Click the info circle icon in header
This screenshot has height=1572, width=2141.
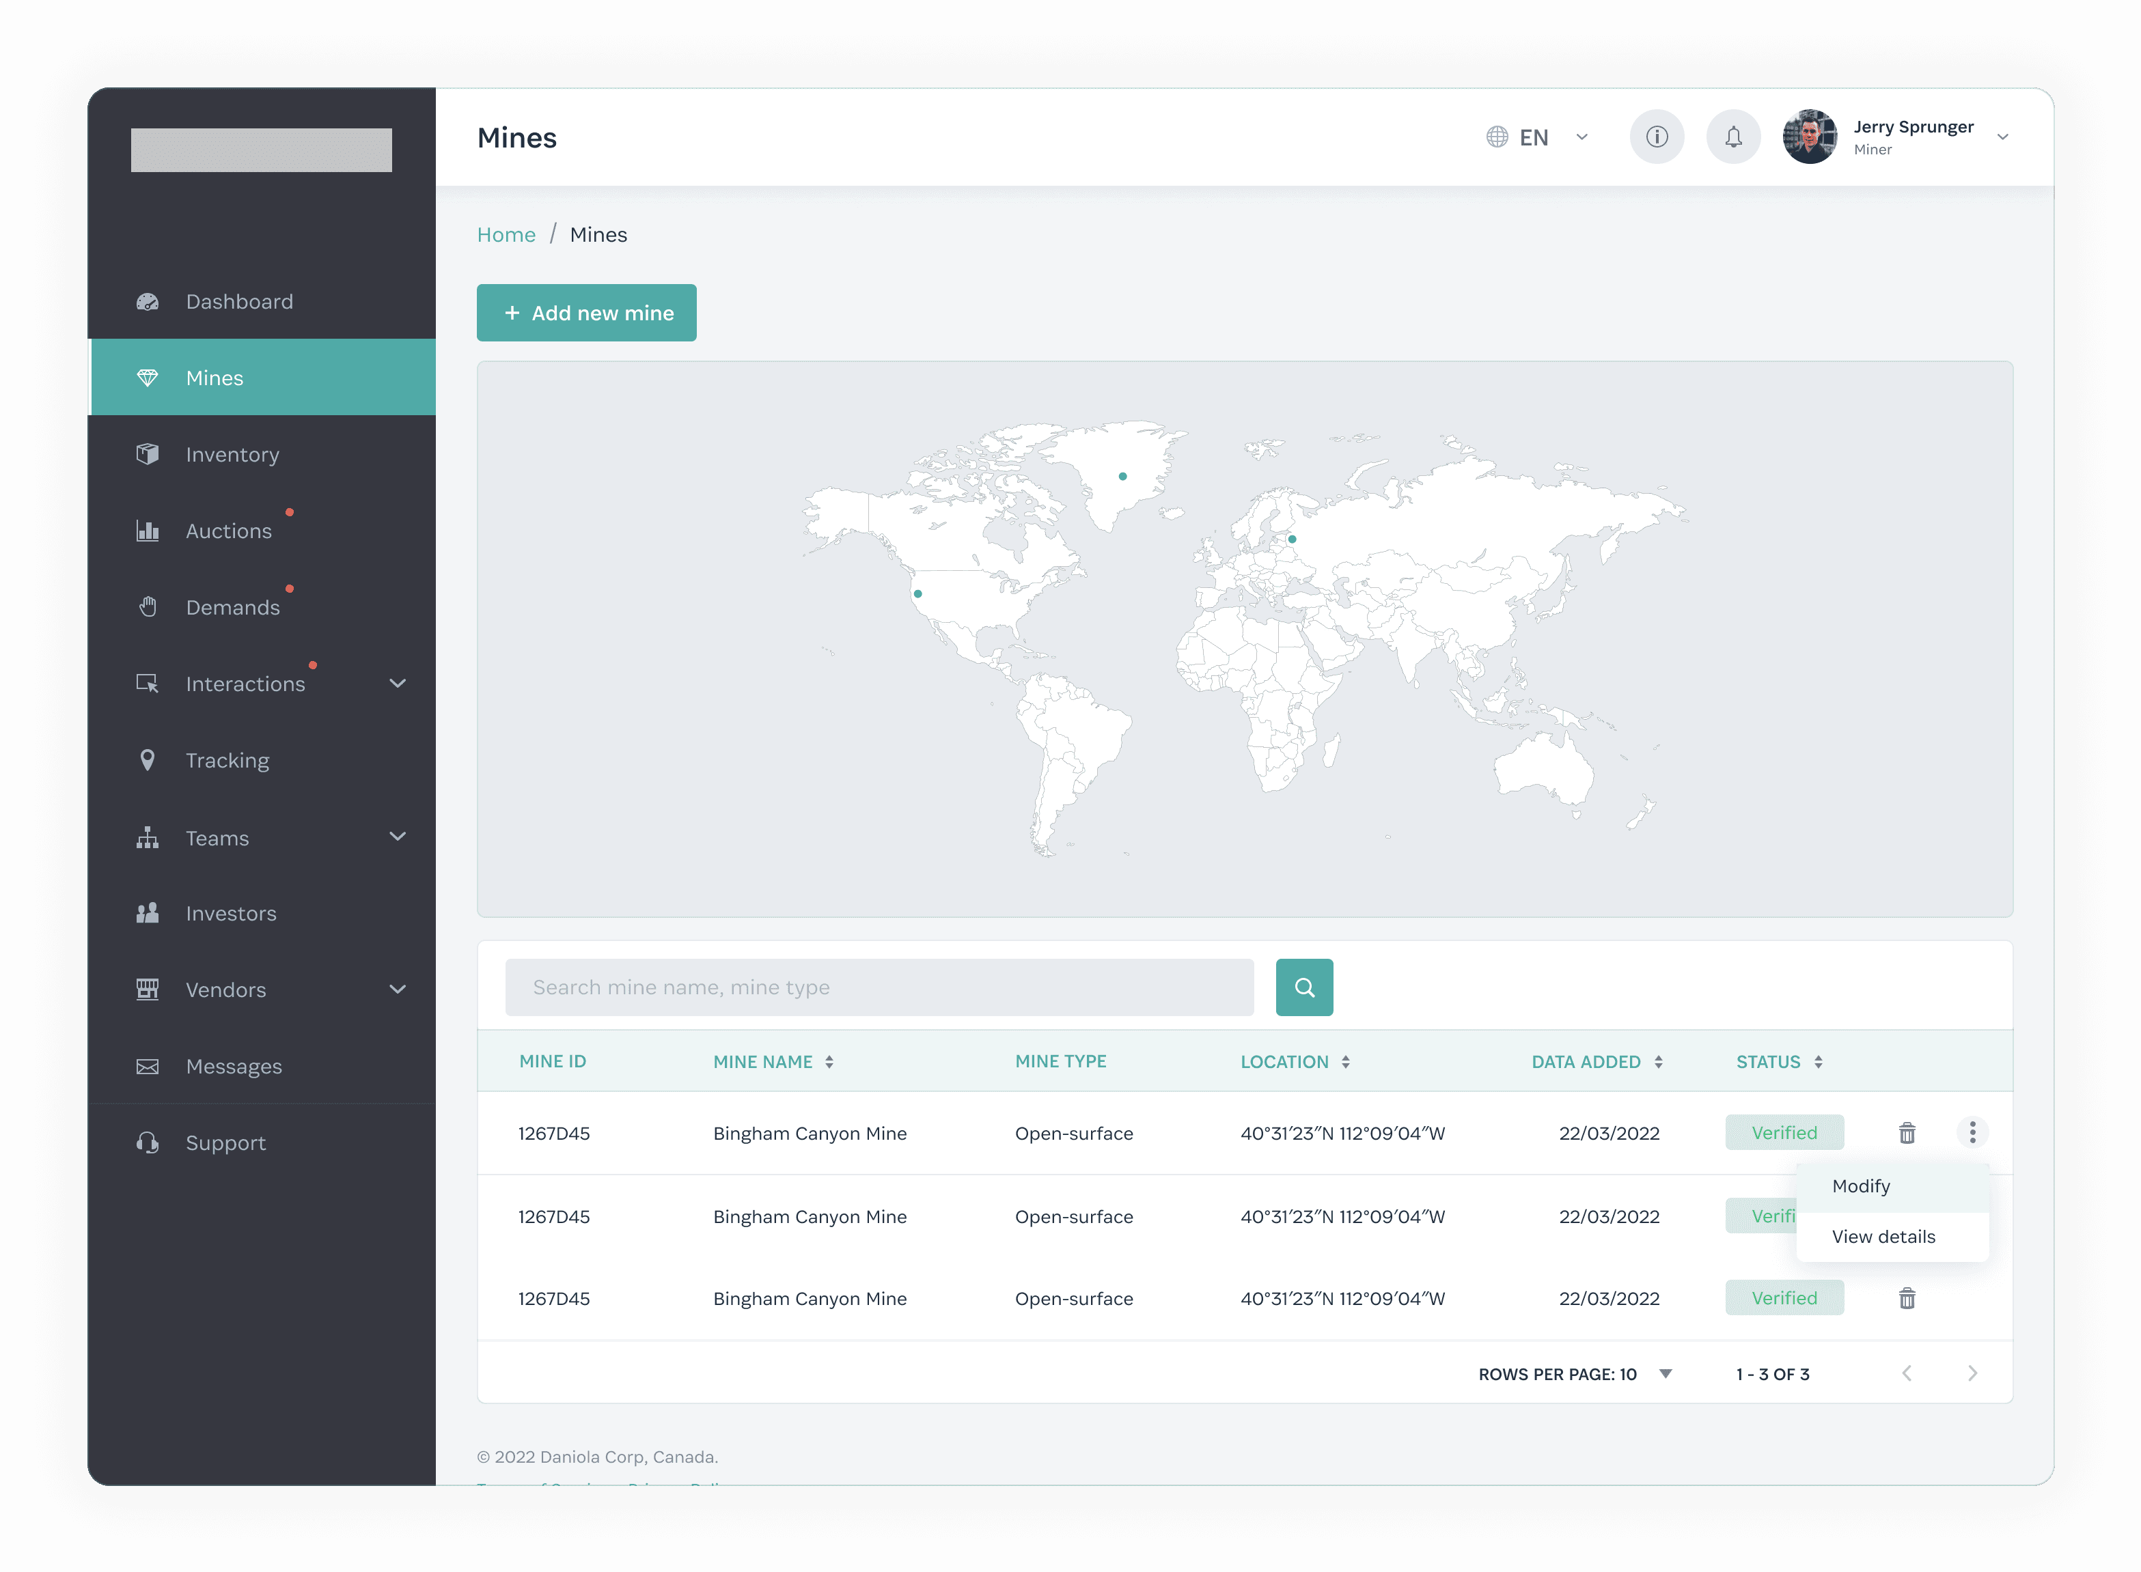[1657, 137]
